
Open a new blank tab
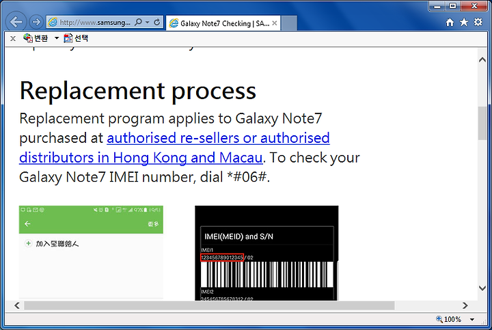point(289,23)
